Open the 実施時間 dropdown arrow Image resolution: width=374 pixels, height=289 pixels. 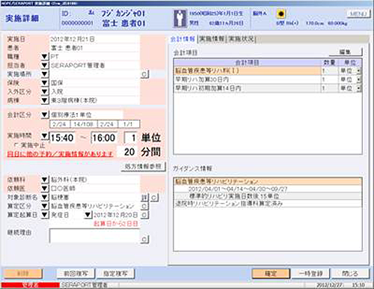pyautogui.click(x=44, y=136)
